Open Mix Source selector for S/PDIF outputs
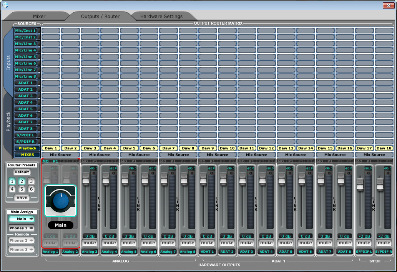The image size is (397, 272). [374, 155]
